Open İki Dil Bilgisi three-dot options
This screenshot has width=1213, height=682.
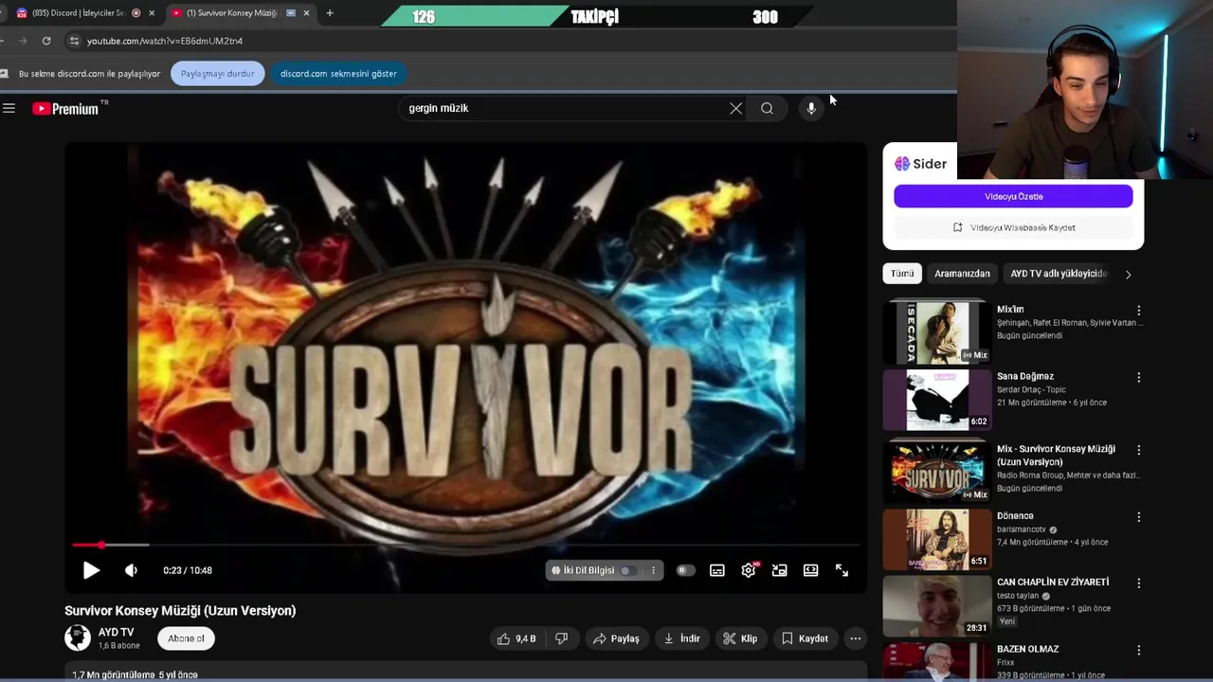653,570
